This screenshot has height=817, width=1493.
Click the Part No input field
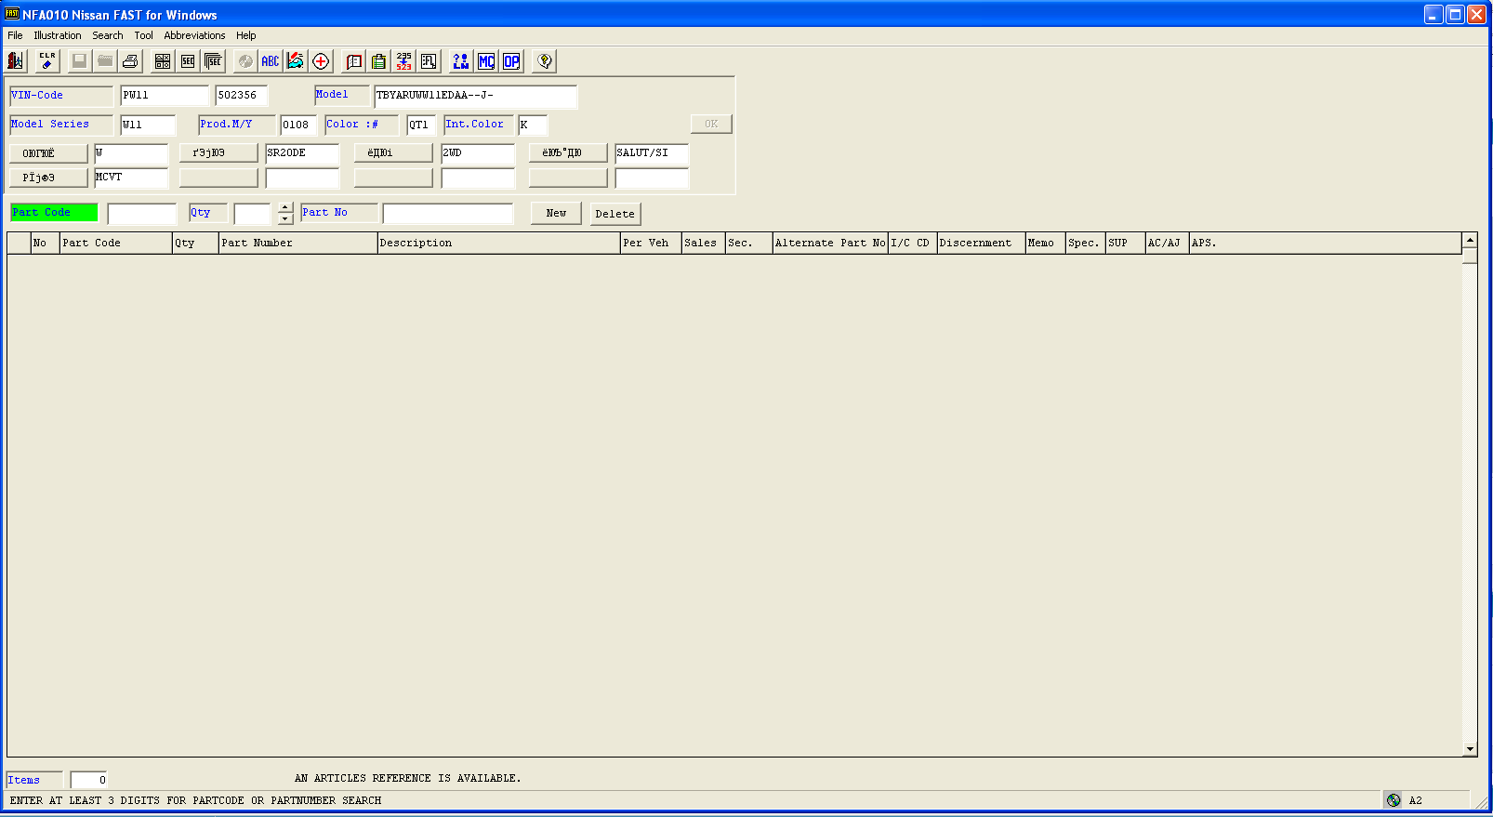[x=447, y=214]
